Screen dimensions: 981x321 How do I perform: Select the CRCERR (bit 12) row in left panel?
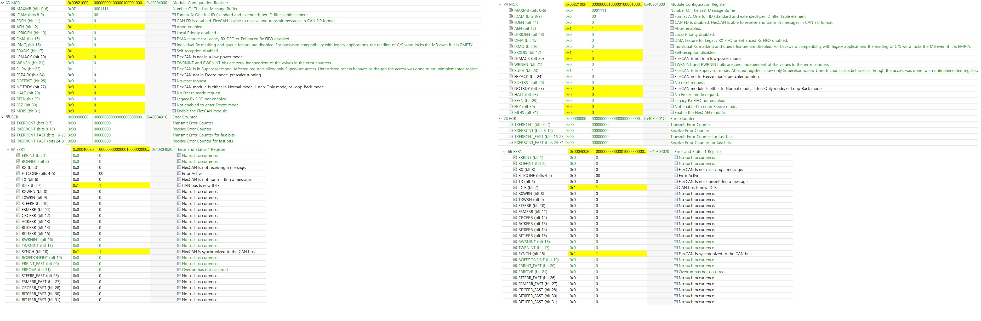(x=135, y=215)
